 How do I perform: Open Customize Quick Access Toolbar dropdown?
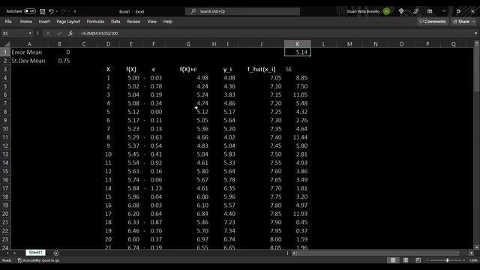[x=75, y=12]
